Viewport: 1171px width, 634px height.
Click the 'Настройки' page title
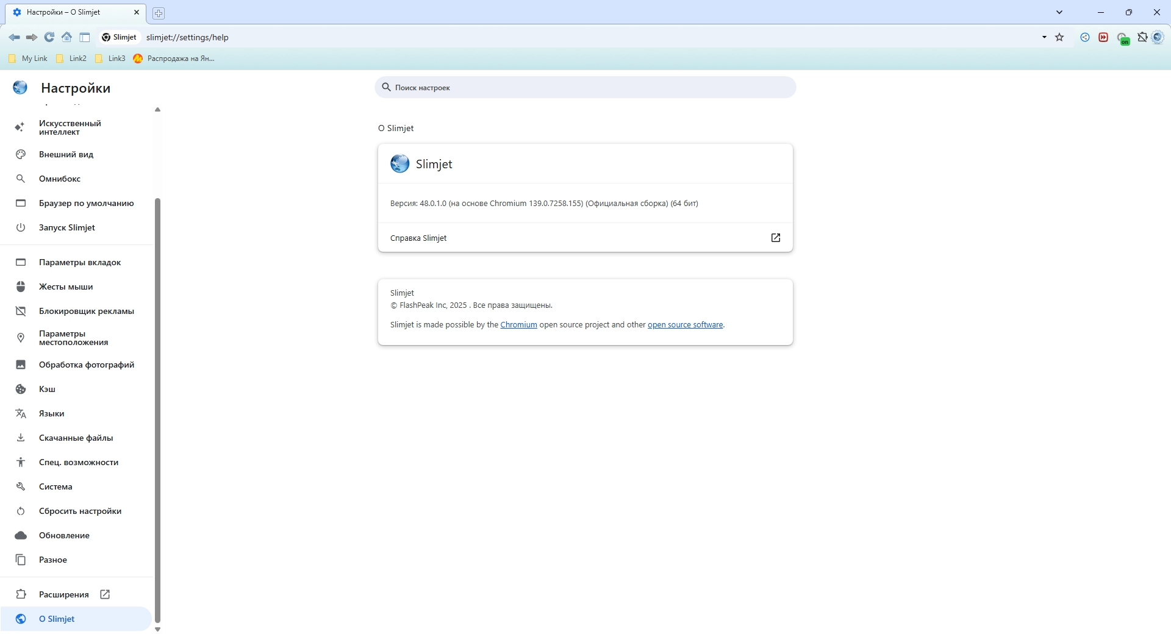point(76,88)
